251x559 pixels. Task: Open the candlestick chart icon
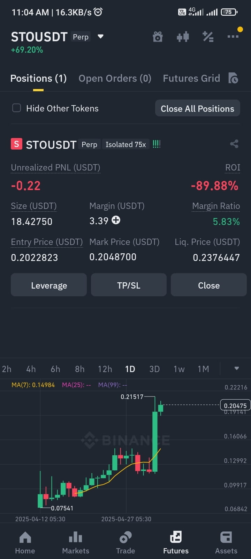coord(183,37)
